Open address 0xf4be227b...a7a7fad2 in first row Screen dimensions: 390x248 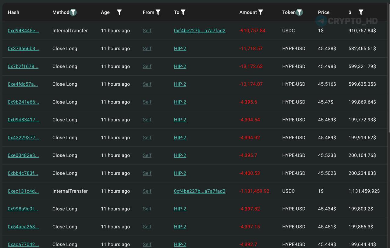[200, 31]
